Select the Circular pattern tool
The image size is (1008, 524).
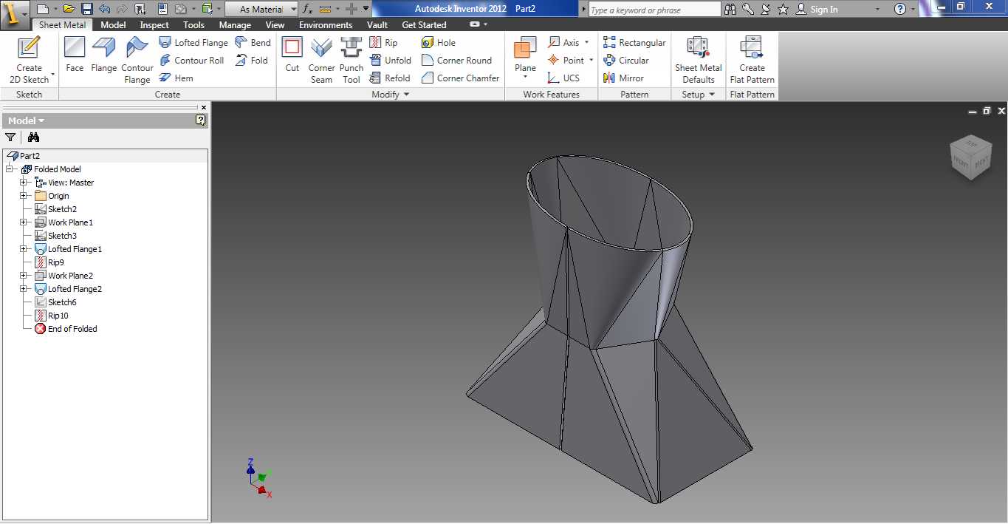click(x=626, y=61)
